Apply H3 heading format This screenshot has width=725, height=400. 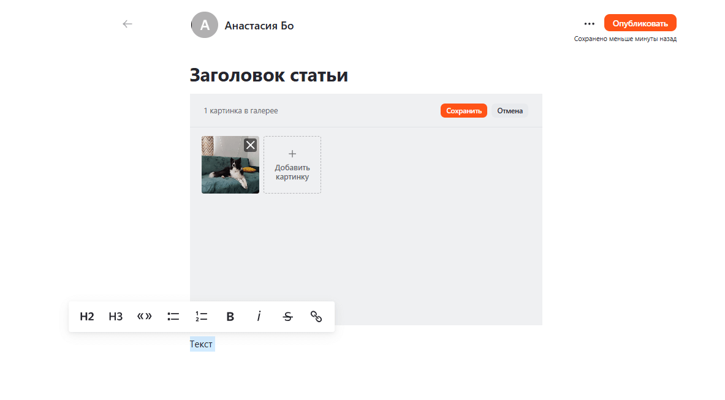pos(116,317)
